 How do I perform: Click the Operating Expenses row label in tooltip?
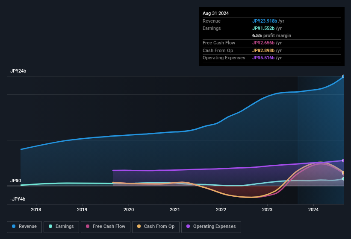coord(224,58)
